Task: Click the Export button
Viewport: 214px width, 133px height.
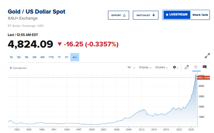Action: click(118, 15)
